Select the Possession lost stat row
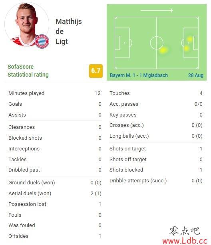Image resolution: width=211 pixels, height=245 pixels. [x=55, y=204]
